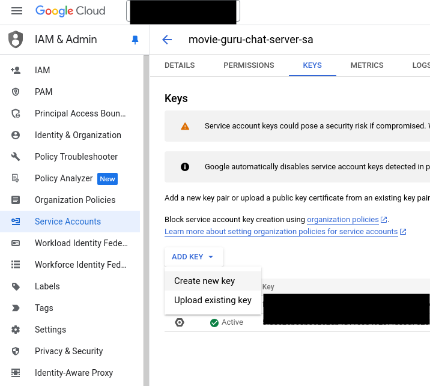Image resolution: width=430 pixels, height=386 pixels.
Task: Click the Labels tag icon in sidebar
Action: click(16, 286)
